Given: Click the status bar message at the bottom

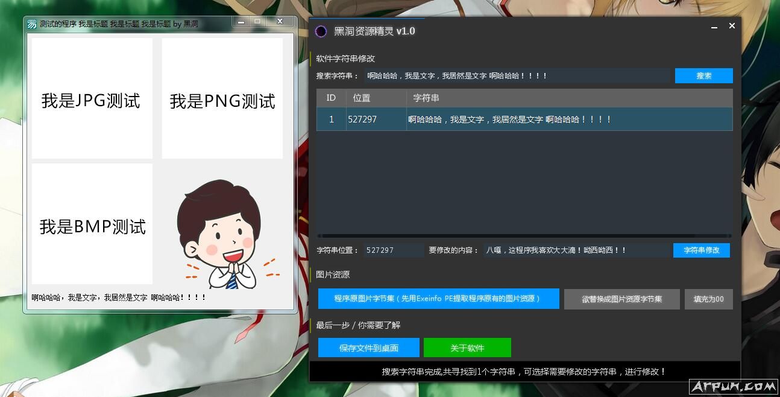Looking at the screenshot, I should pyautogui.click(x=524, y=372).
